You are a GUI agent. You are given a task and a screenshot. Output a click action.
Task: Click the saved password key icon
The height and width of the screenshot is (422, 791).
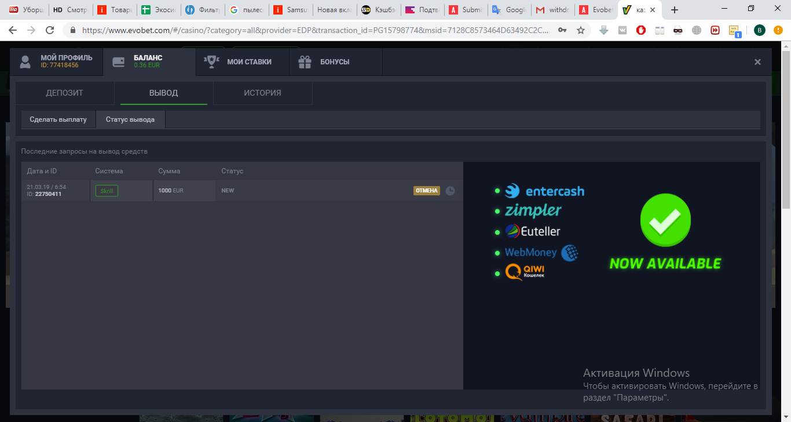click(x=562, y=30)
